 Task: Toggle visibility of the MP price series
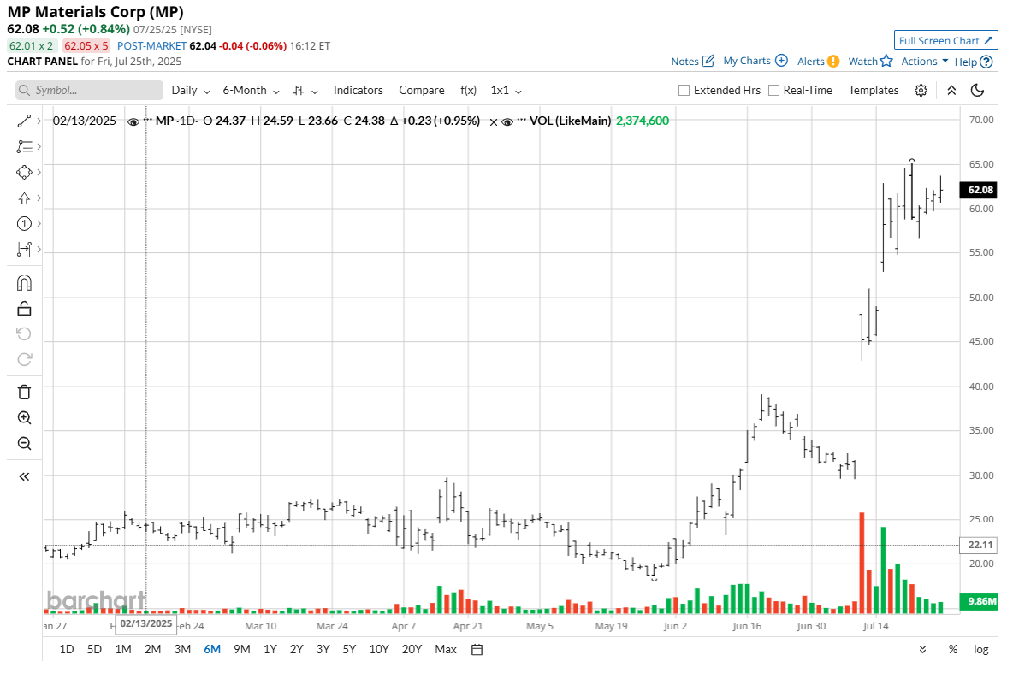coord(133,121)
